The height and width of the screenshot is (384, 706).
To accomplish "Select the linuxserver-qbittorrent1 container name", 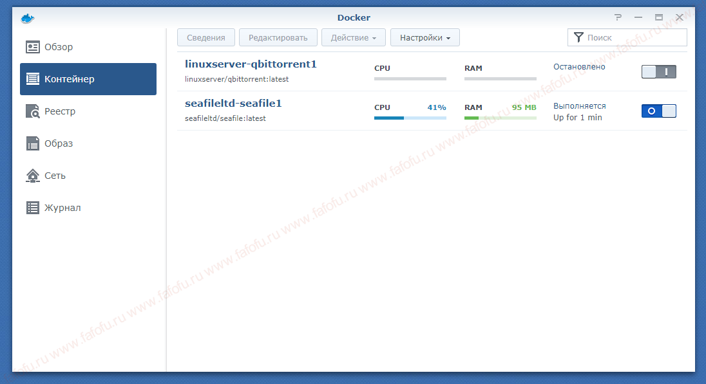I will point(251,64).
